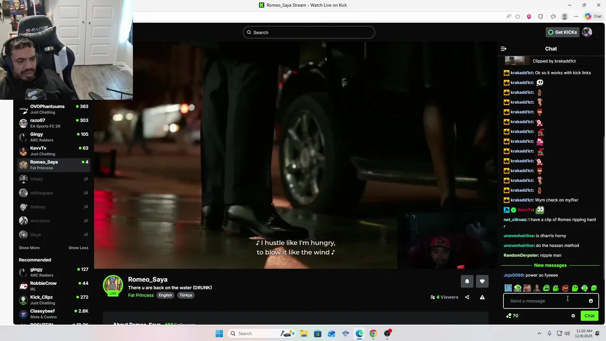Focus the Kick search field
This screenshot has width=606, height=341.
coord(309,32)
